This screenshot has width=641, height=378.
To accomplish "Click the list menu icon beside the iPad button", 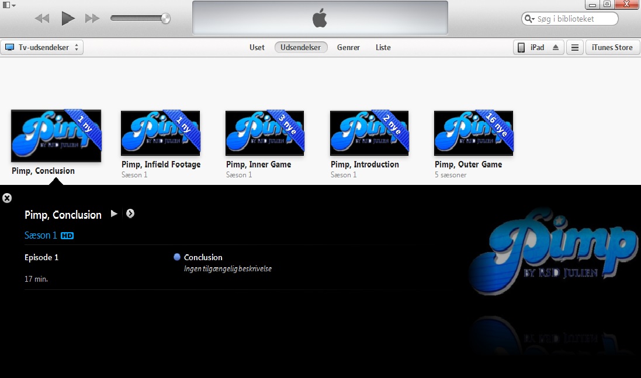I will point(575,47).
